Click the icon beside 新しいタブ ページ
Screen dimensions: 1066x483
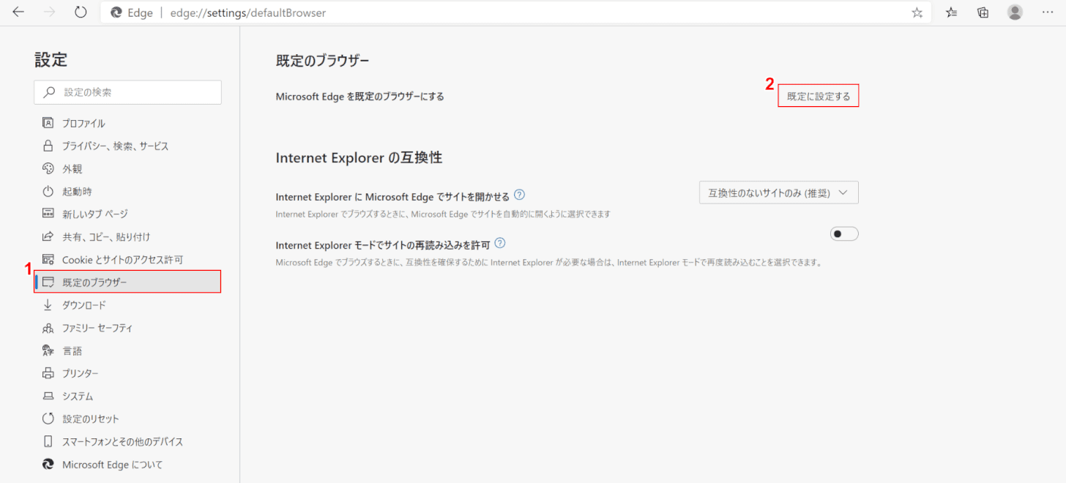48,214
